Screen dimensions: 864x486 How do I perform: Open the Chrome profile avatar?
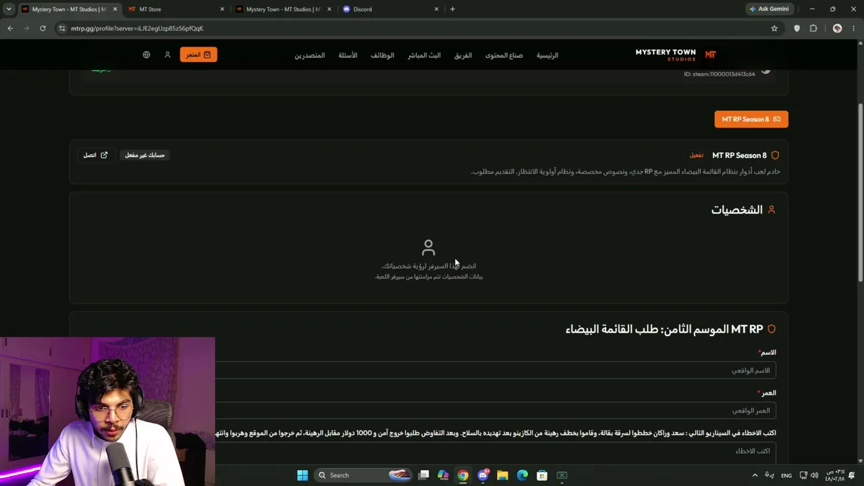[838, 28]
